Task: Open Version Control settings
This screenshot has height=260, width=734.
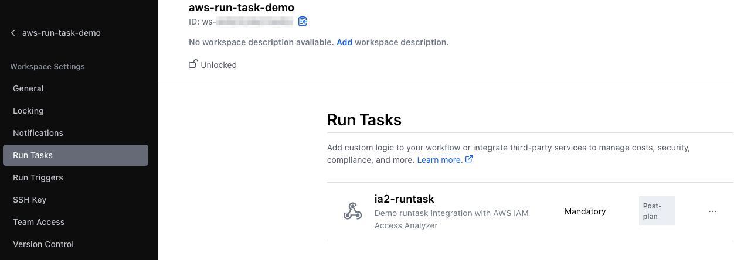Action: 76,244
